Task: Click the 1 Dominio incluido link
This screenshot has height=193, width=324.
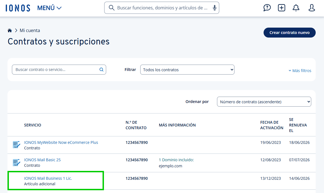Action: pos(176,160)
